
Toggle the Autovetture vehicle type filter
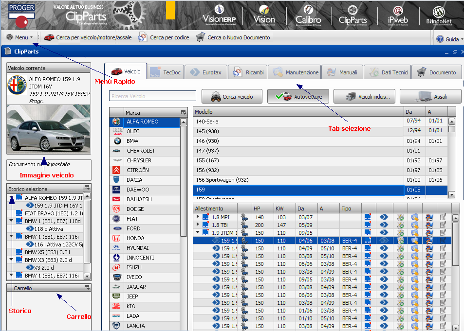point(298,96)
